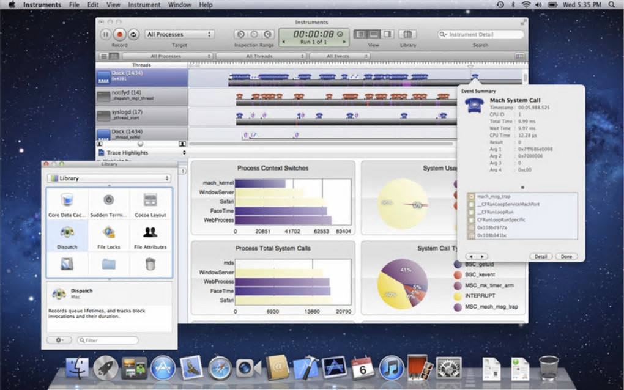Toggle the bottom detail pane View button
This screenshot has height=390, width=624.
click(374, 34)
